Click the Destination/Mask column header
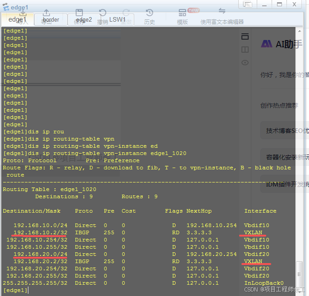Viewport: 309px width, 296px height. click(32, 211)
